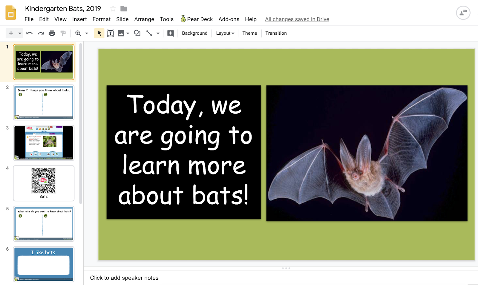This screenshot has height=285, width=478.
Task: Open the Google Slides home logo
Action: pyautogui.click(x=11, y=13)
